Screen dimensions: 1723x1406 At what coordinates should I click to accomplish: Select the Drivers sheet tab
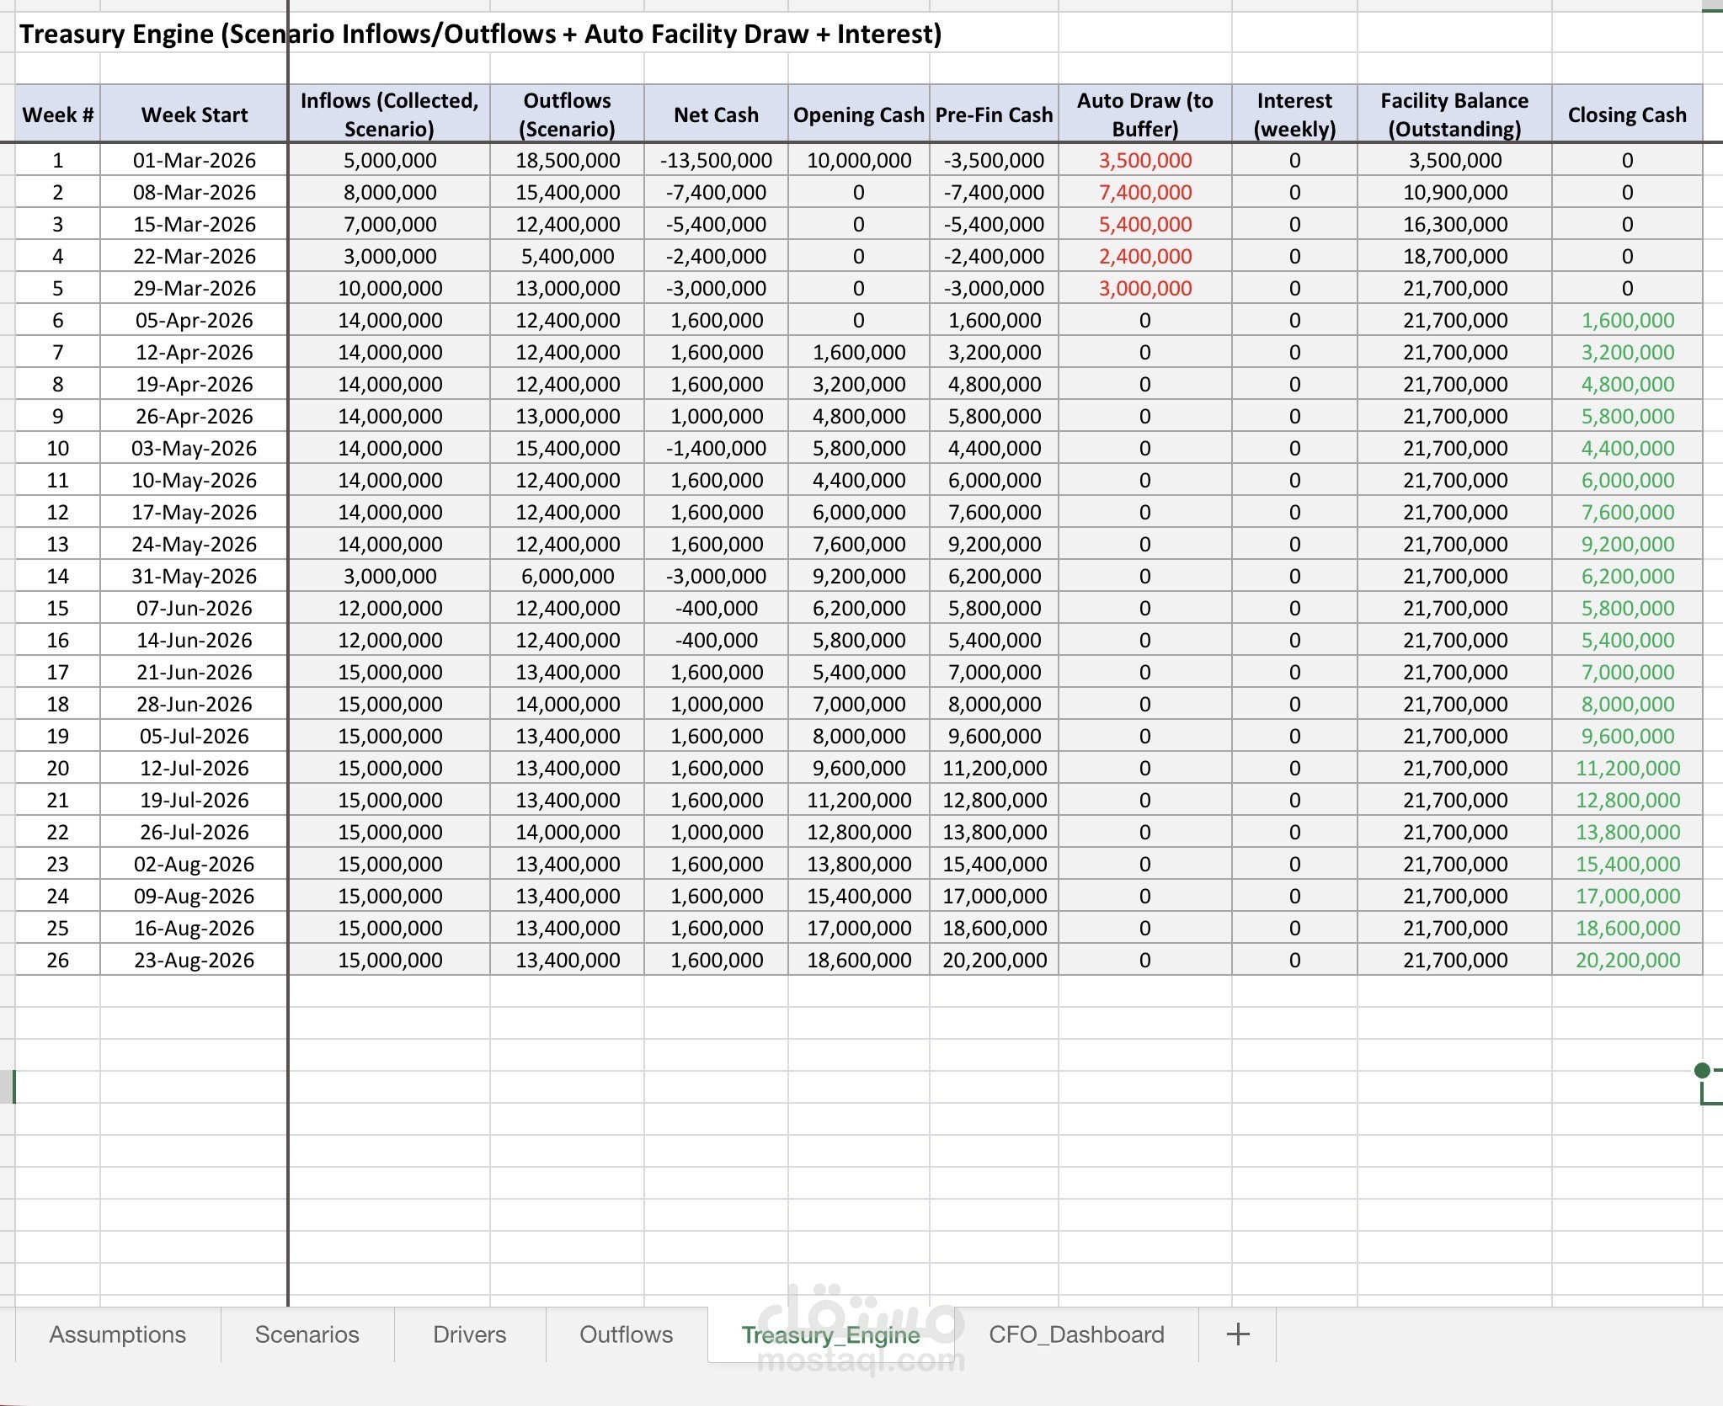click(x=469, y=1334)
